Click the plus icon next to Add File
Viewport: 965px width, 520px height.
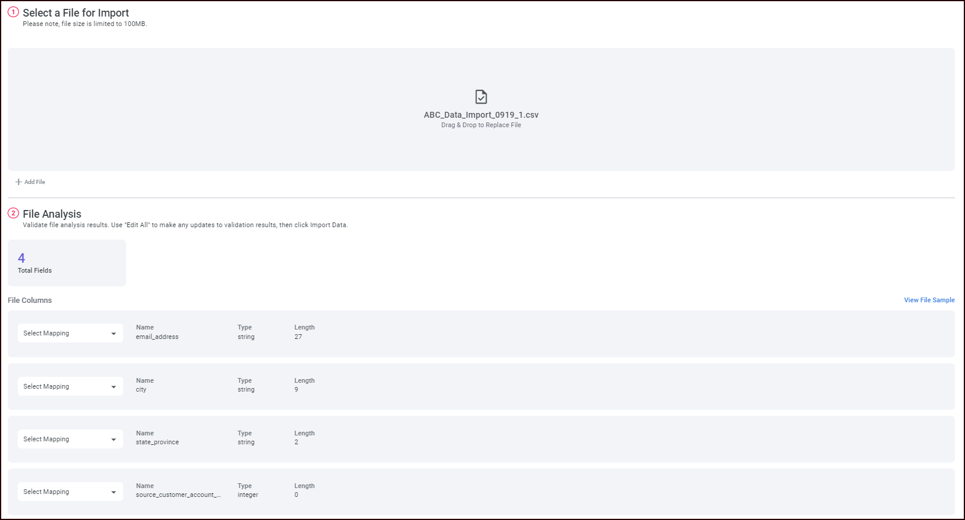pos(18,182)
